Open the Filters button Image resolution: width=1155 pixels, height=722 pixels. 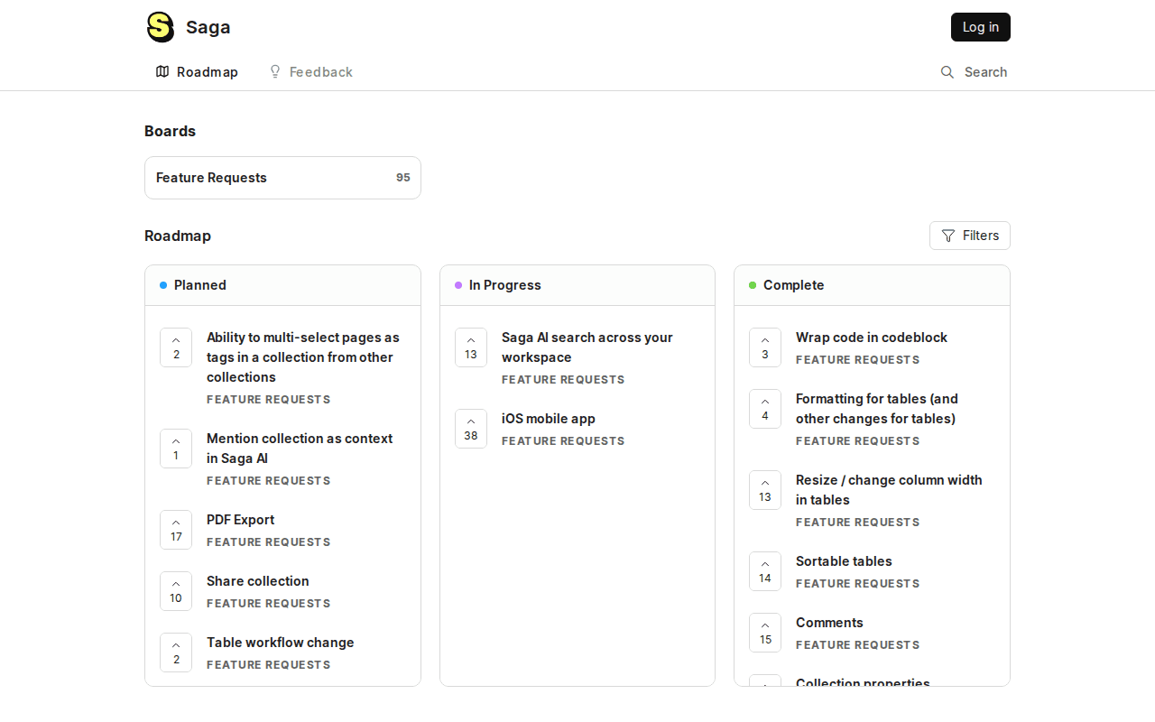[970, 236]
